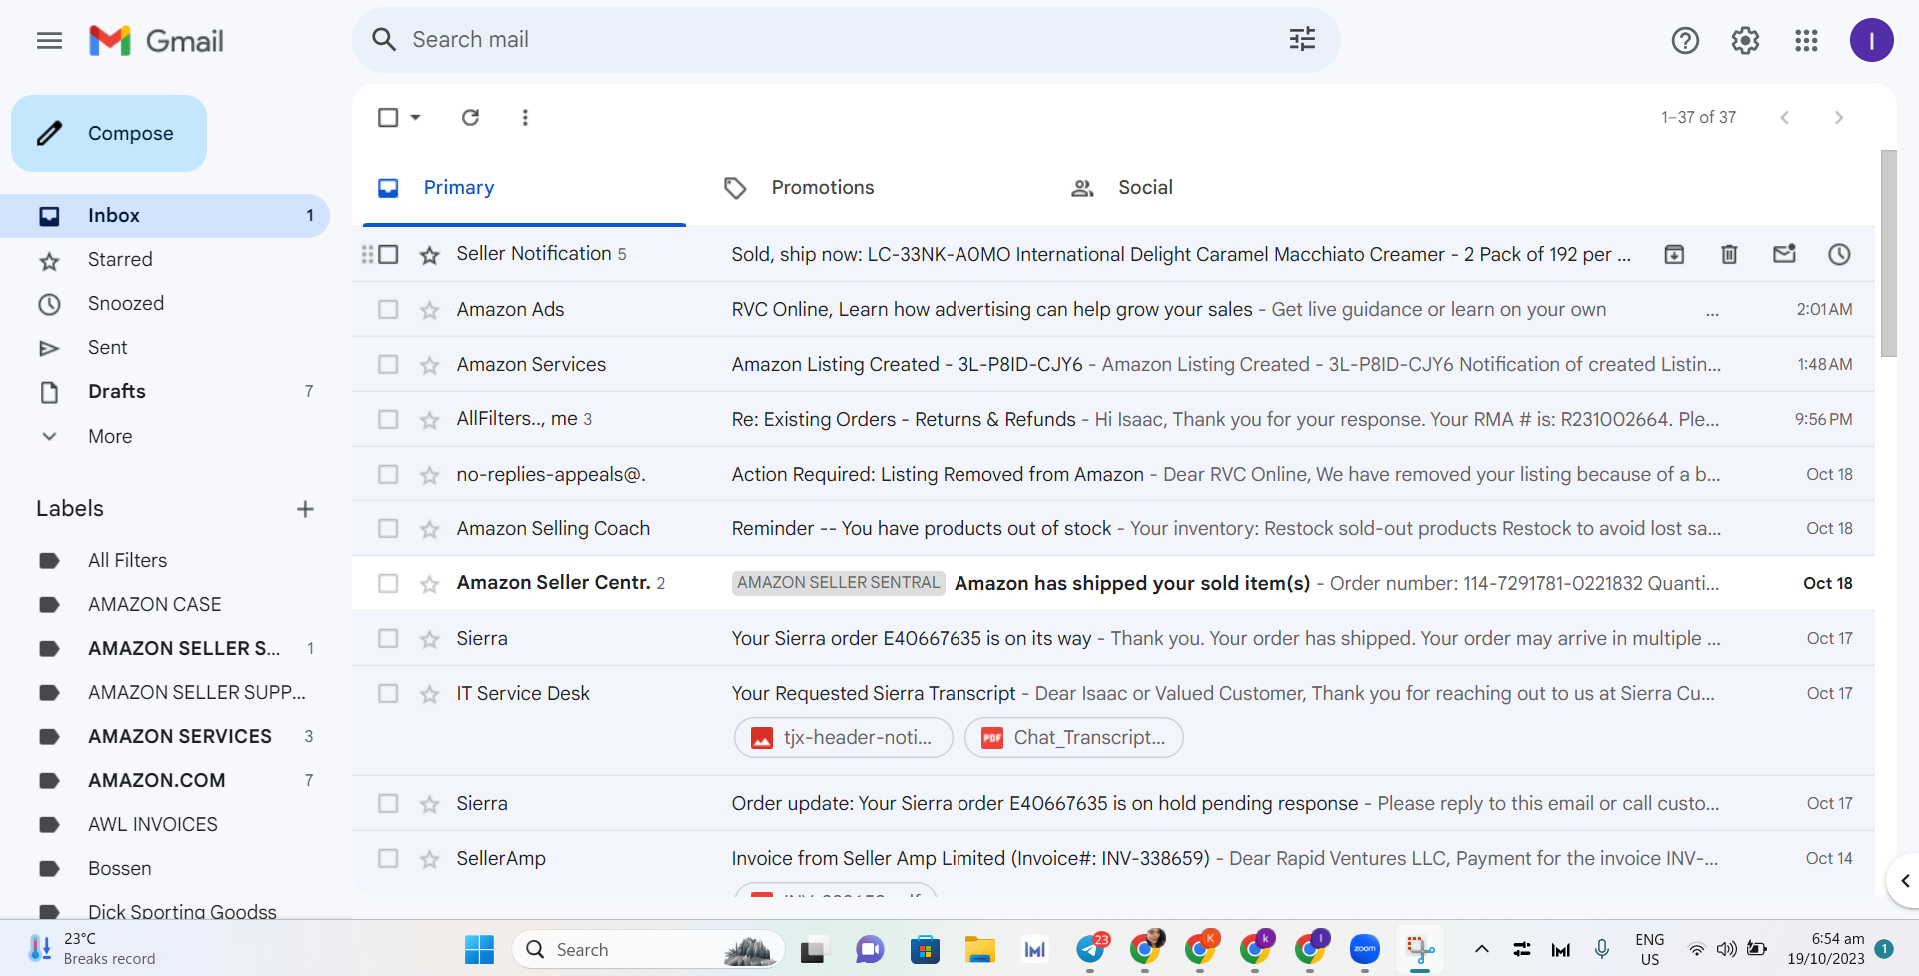Viewport: 1919px width, 976px height.
Task: Show hidden system tray icons
Action: coord(1481,949)
